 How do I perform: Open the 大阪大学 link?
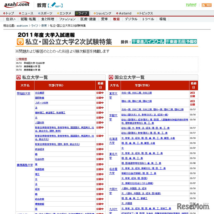pyautogui.click(x=113, y=191)
